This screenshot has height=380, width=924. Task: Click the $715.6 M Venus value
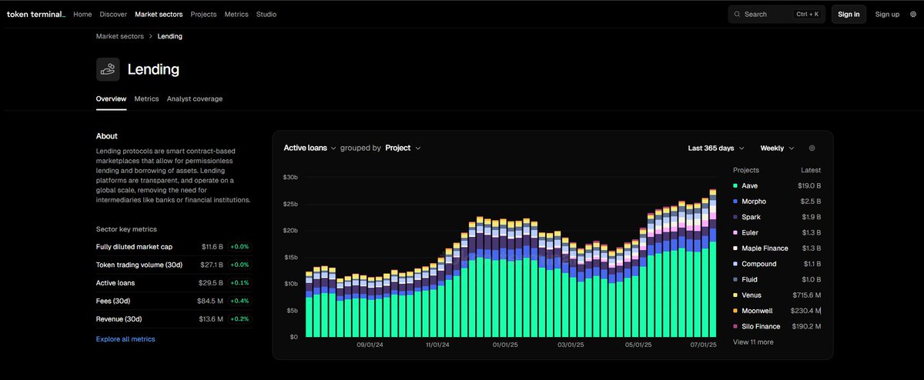pos(806,295)
